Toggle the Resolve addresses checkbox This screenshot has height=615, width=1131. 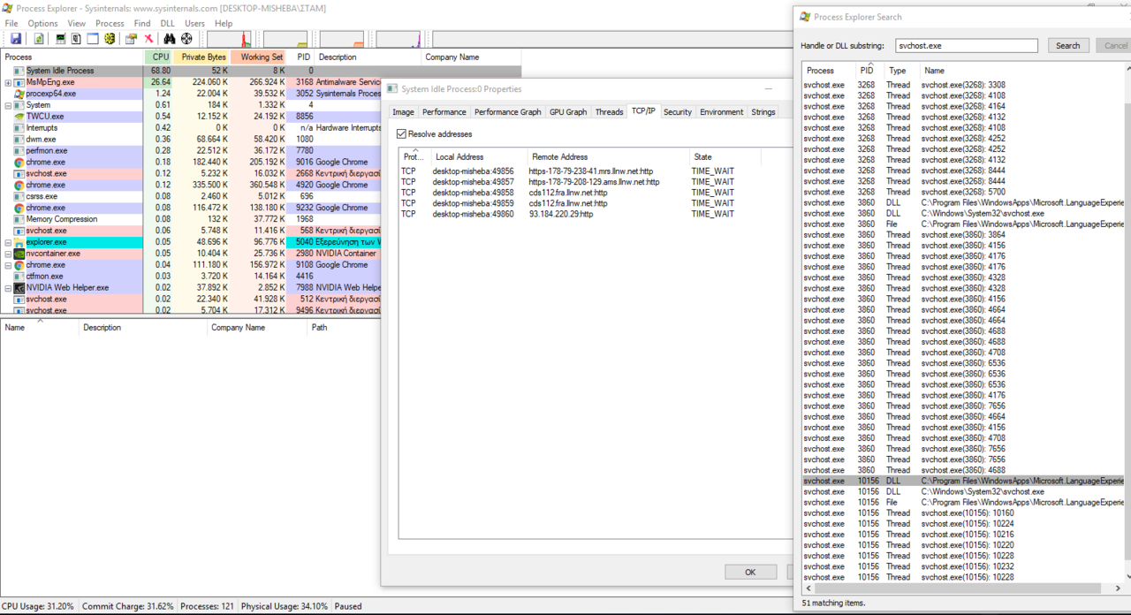[x=402, y=134]
